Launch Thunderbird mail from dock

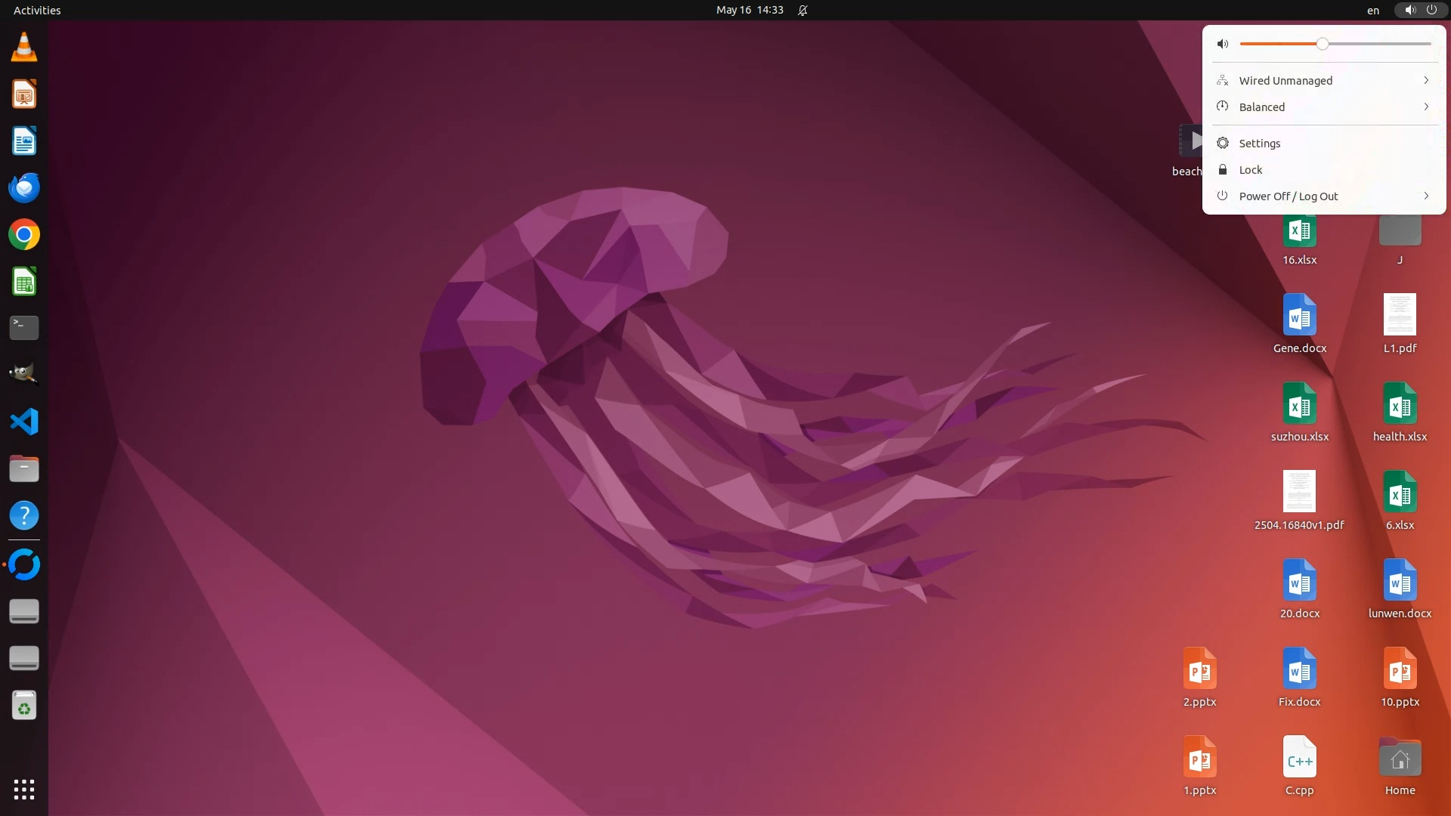(24, 187)
